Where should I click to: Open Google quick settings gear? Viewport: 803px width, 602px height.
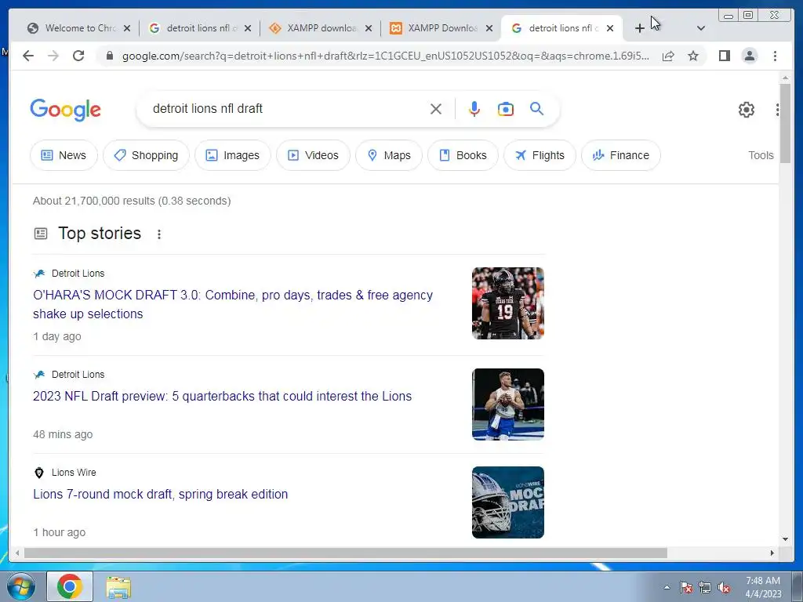(x=747, y=110)
